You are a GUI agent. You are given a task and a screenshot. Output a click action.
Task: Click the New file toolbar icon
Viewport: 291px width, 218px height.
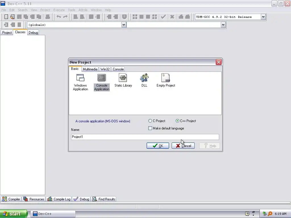[6, 17]
